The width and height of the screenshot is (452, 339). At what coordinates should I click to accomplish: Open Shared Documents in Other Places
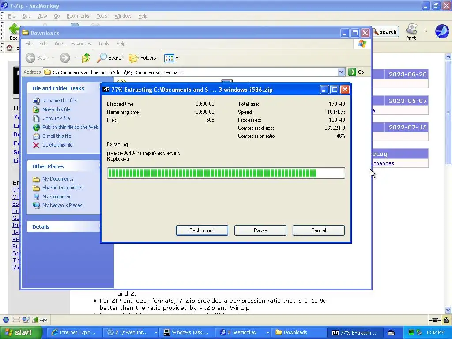[62, 188]
